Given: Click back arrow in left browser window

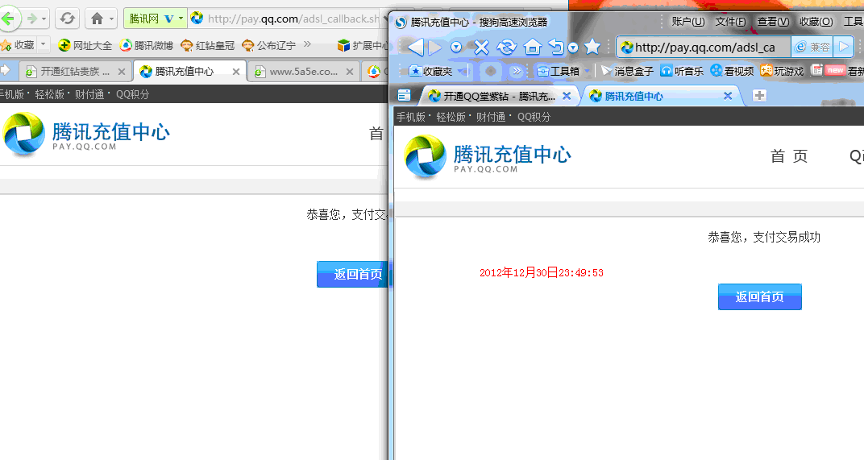Looking at the screenshot, I should click(x=9, y=19).
